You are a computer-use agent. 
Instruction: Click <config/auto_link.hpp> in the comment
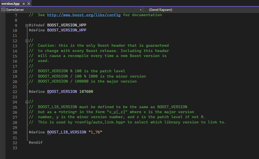[x=100, y=122]
